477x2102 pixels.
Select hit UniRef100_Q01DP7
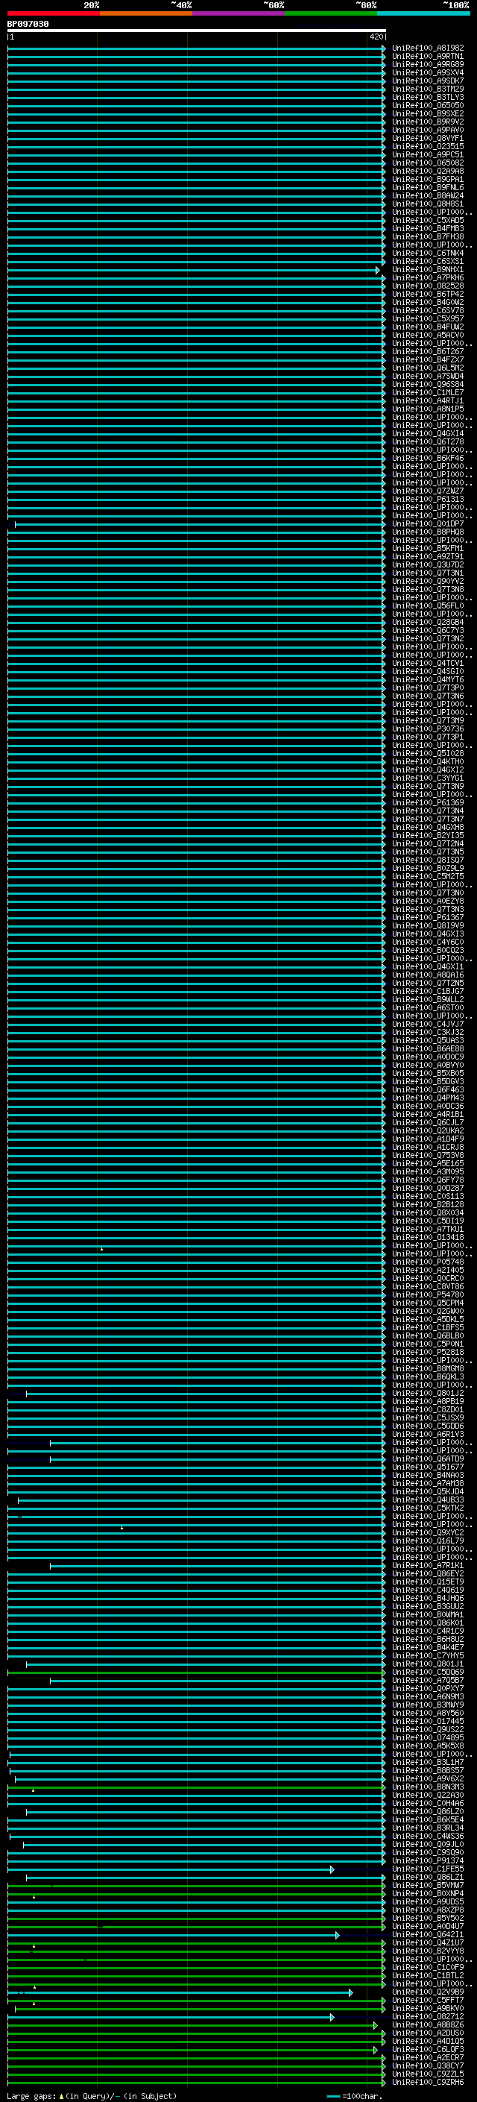(x=427, y=525)
